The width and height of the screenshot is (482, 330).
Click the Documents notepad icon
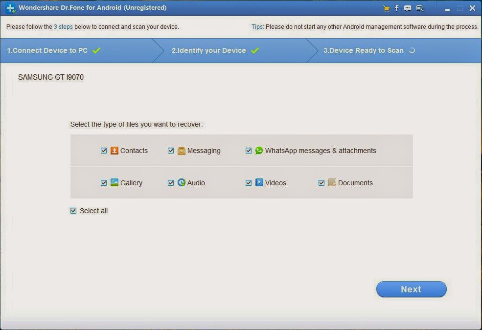click(x=332, y=182)
